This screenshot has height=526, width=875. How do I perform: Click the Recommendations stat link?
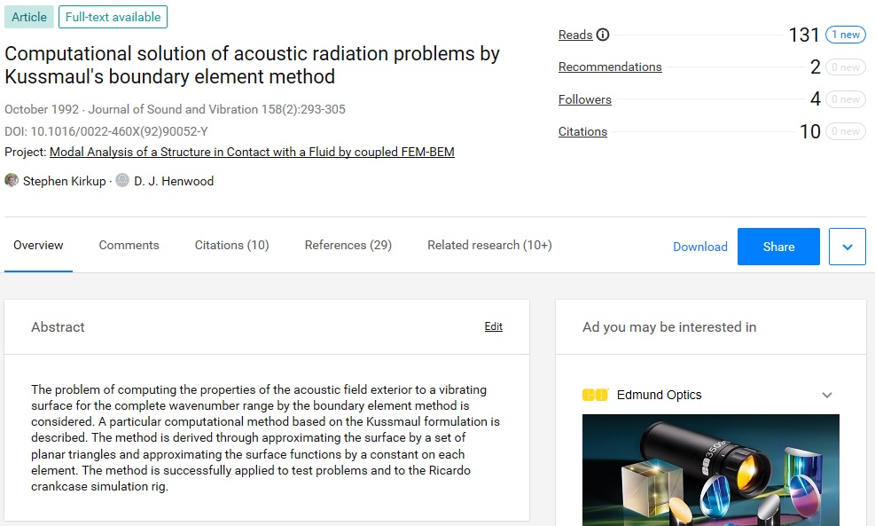pyautogui.click(x=610, y=67)
